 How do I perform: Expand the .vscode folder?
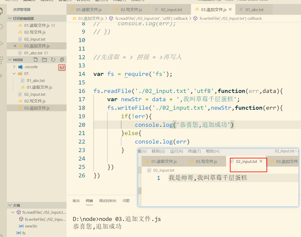point(14,67)
